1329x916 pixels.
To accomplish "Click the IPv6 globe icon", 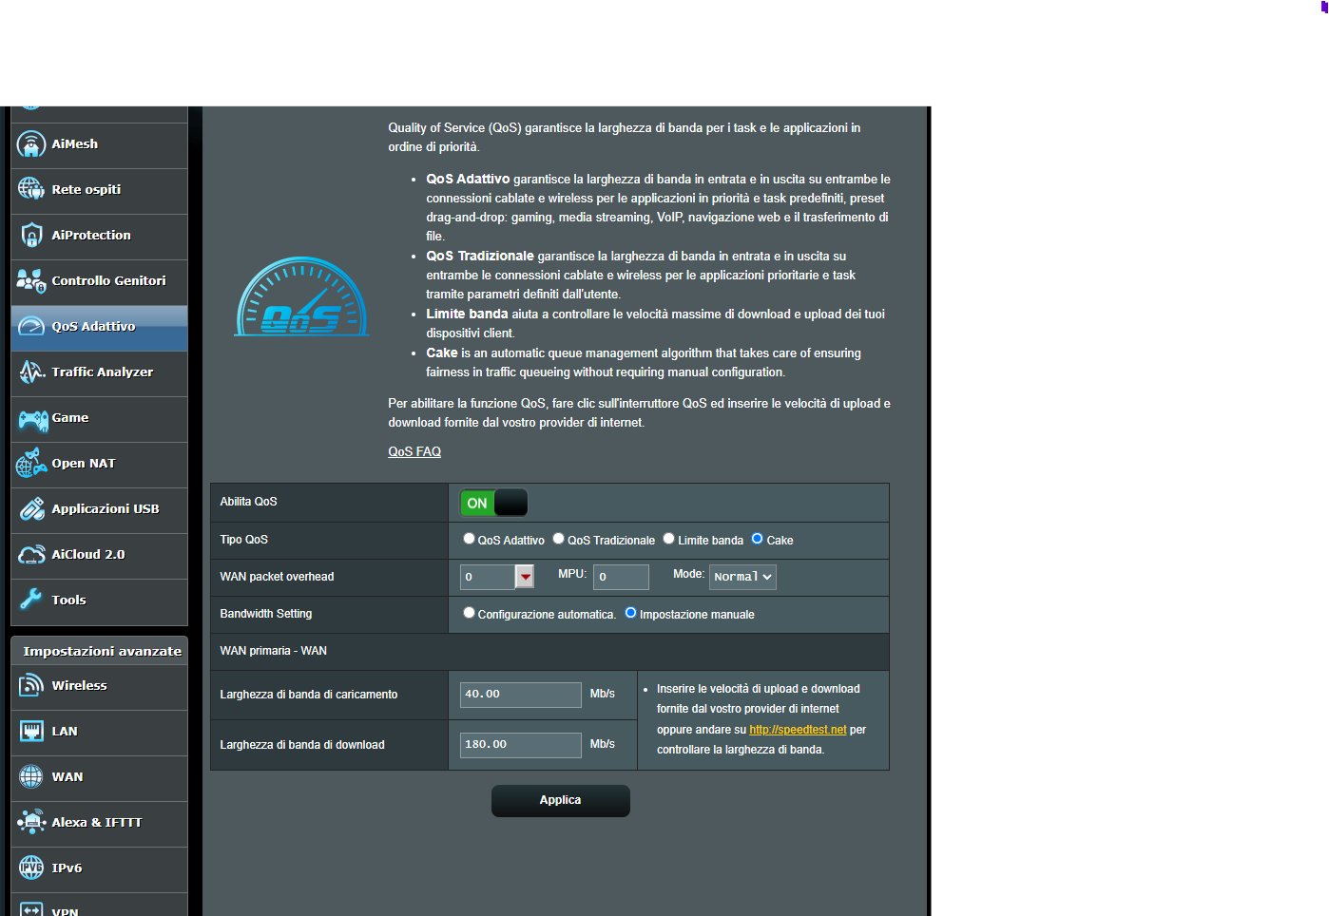I will [x=31, y=868].
